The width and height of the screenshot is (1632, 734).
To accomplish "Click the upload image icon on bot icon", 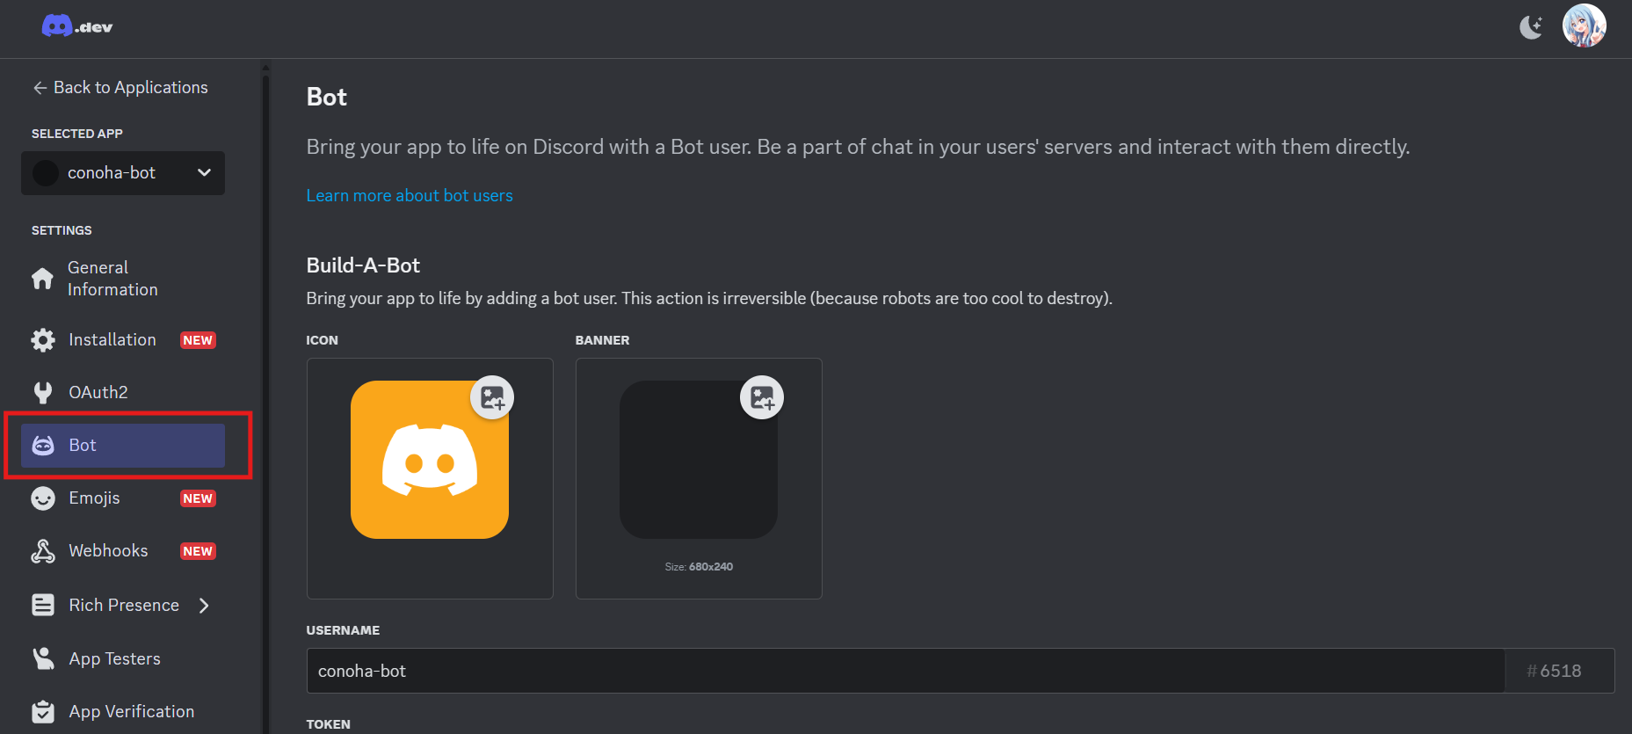I will click(x=492, y=397).
